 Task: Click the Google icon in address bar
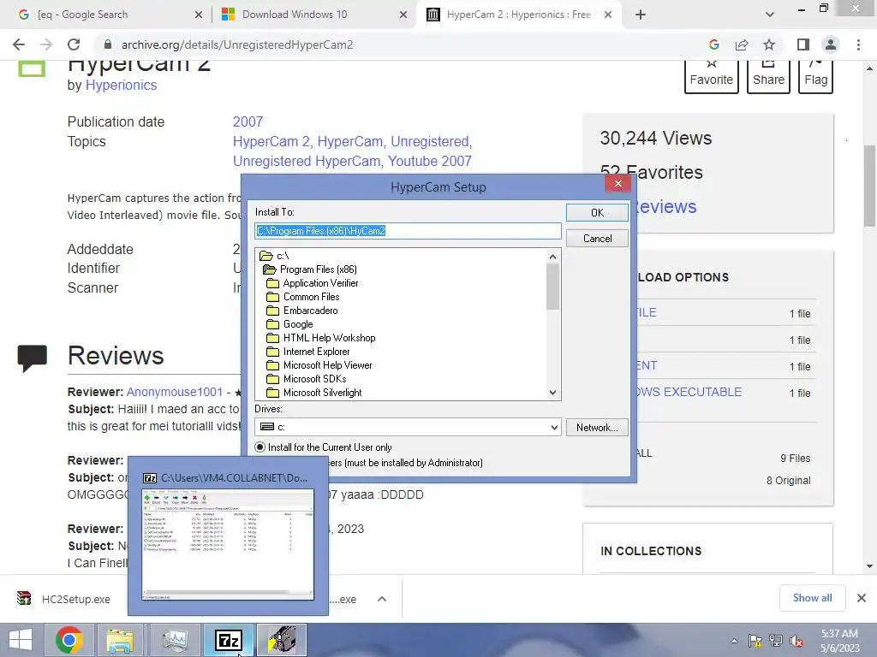[713, 44]
